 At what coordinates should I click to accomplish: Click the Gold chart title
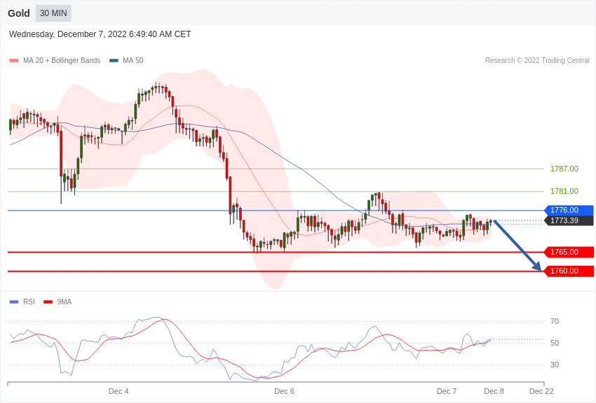(19, 13)
